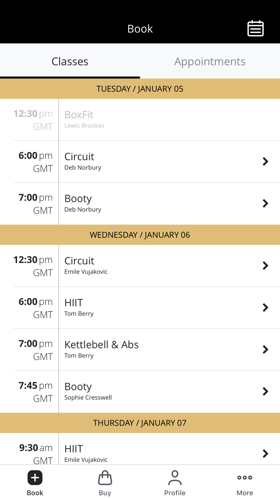
Task: Open the More three-dots icon
Action: point(244,478)
